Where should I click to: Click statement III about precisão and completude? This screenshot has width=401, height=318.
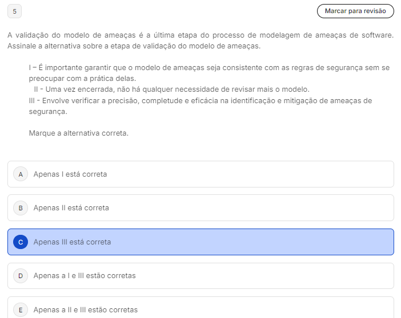tap(200, 101)
